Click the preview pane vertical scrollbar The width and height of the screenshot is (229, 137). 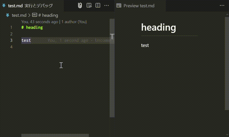pos(227,63)
